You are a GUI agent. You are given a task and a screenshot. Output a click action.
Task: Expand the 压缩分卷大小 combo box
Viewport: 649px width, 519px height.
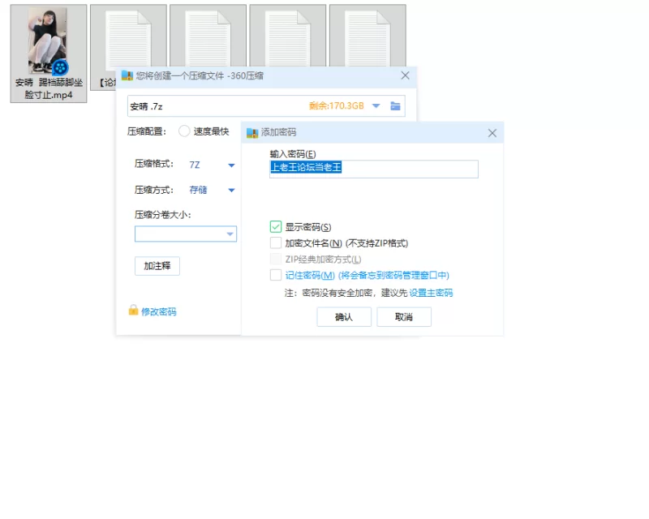tap(186, 234)
